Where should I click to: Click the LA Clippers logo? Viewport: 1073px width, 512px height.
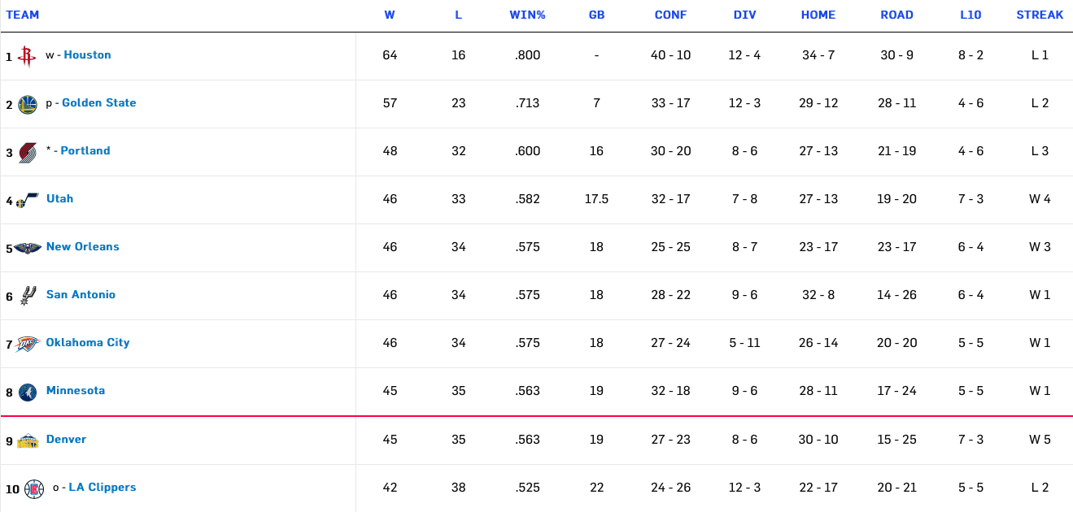pyautogui.click(x=33, y=488)
